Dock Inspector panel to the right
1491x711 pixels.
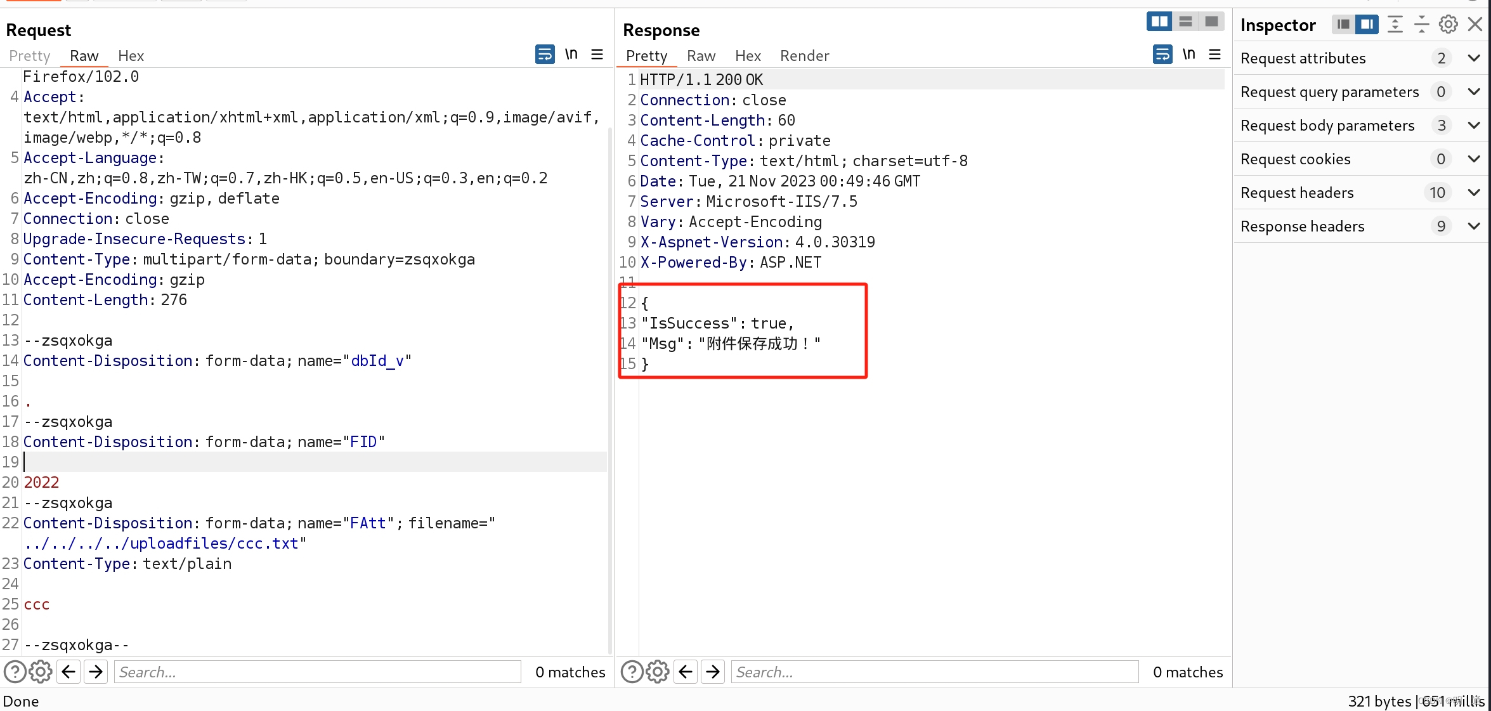click(1367, 25)
